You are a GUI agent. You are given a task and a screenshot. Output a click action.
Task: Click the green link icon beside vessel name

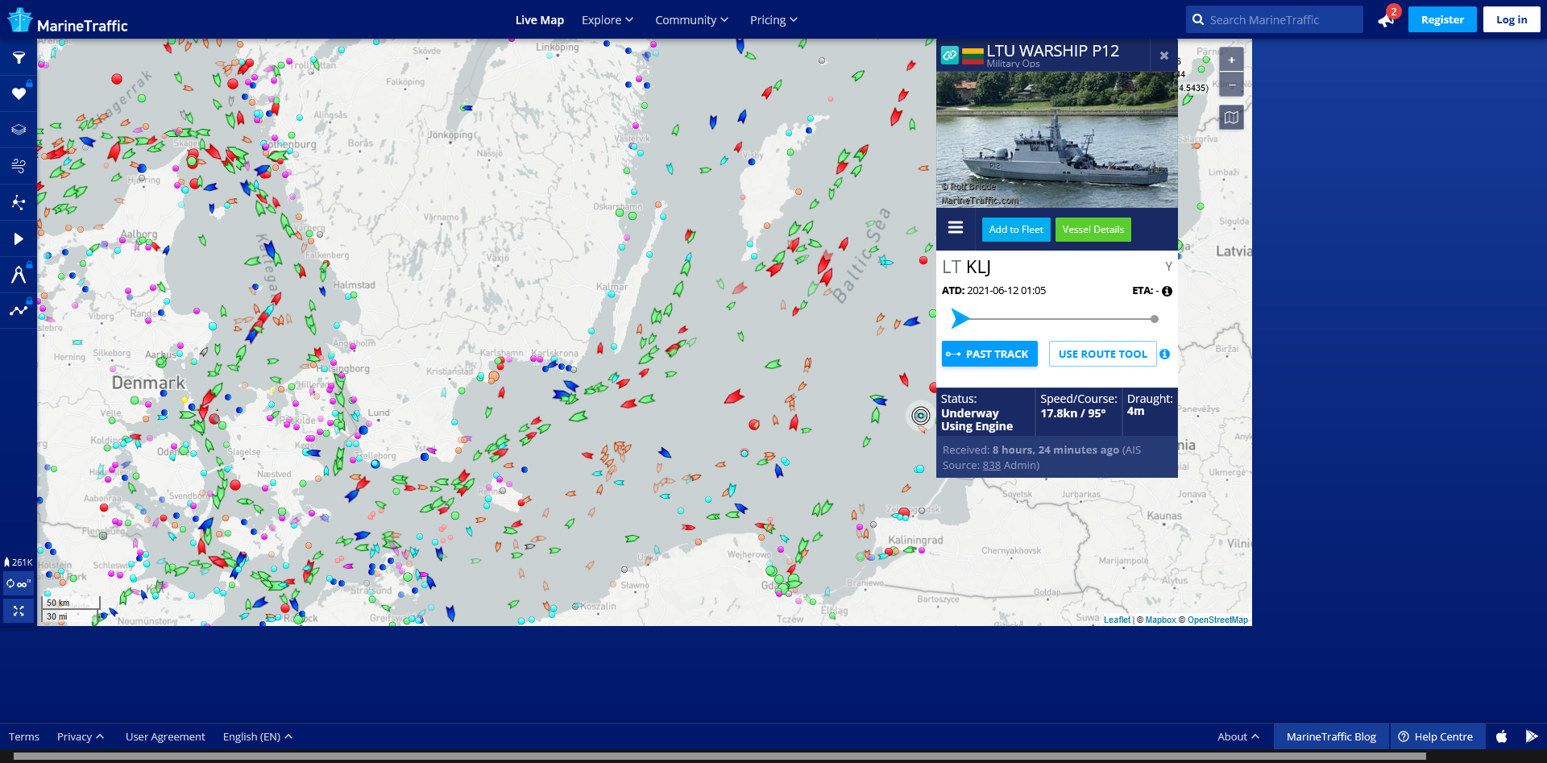pos(950,56)
